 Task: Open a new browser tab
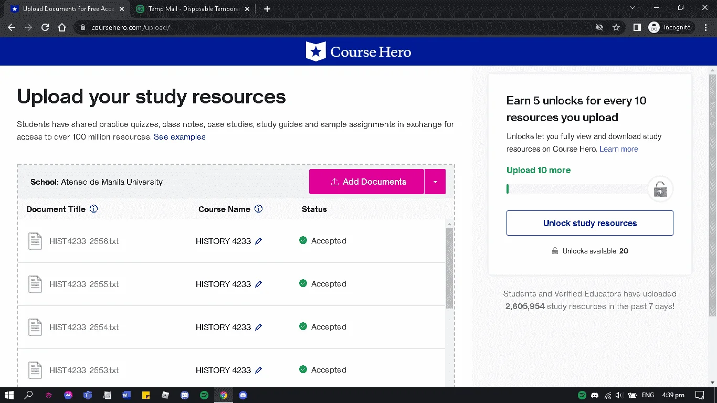(x=267, y=9)
